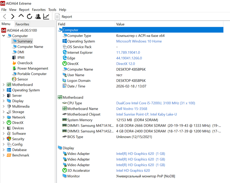Open the Help menu
230x183 pixels.
(63, 10)
